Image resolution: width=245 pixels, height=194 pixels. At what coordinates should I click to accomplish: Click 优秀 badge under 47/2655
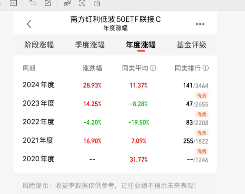click(202, 114)
